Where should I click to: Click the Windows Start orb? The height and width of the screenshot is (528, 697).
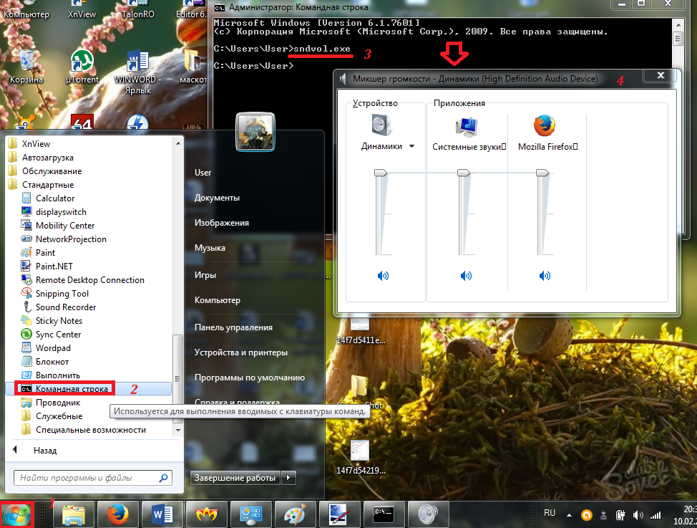click(x=17, y=514)
